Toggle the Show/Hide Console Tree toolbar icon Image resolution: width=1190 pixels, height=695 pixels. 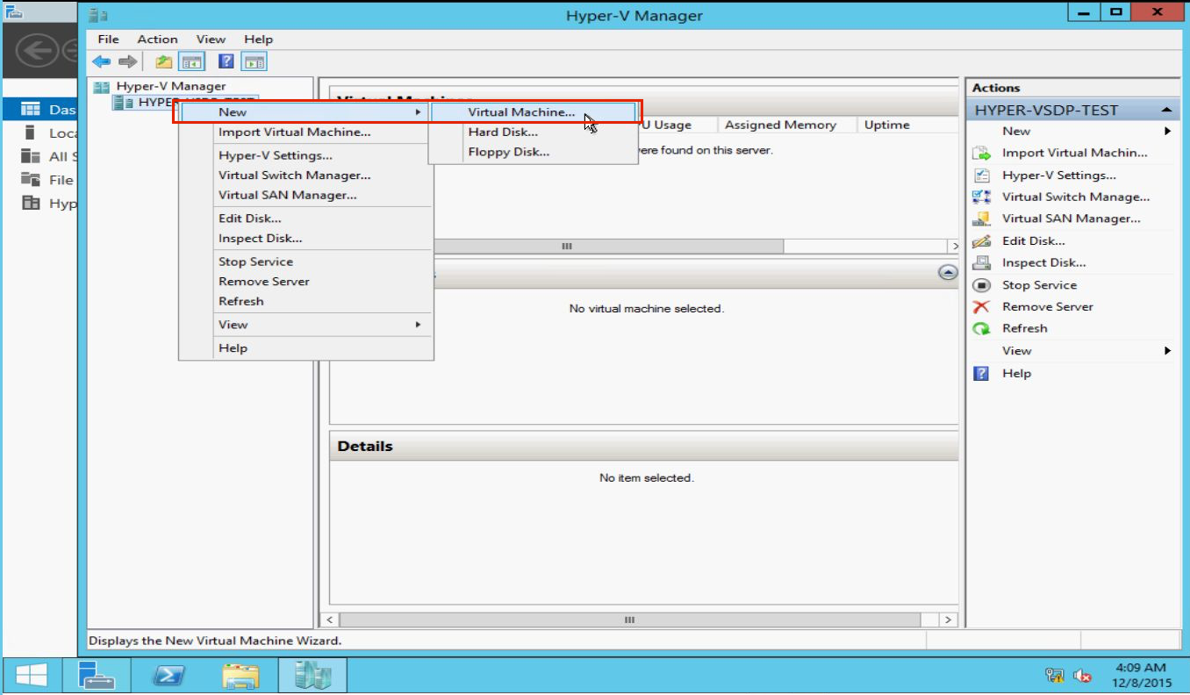(x=191, y=61)
